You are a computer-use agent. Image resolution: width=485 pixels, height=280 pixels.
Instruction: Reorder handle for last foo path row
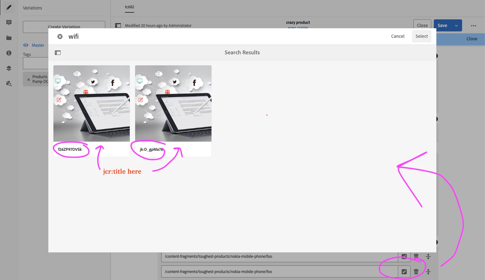pos(428,271)
